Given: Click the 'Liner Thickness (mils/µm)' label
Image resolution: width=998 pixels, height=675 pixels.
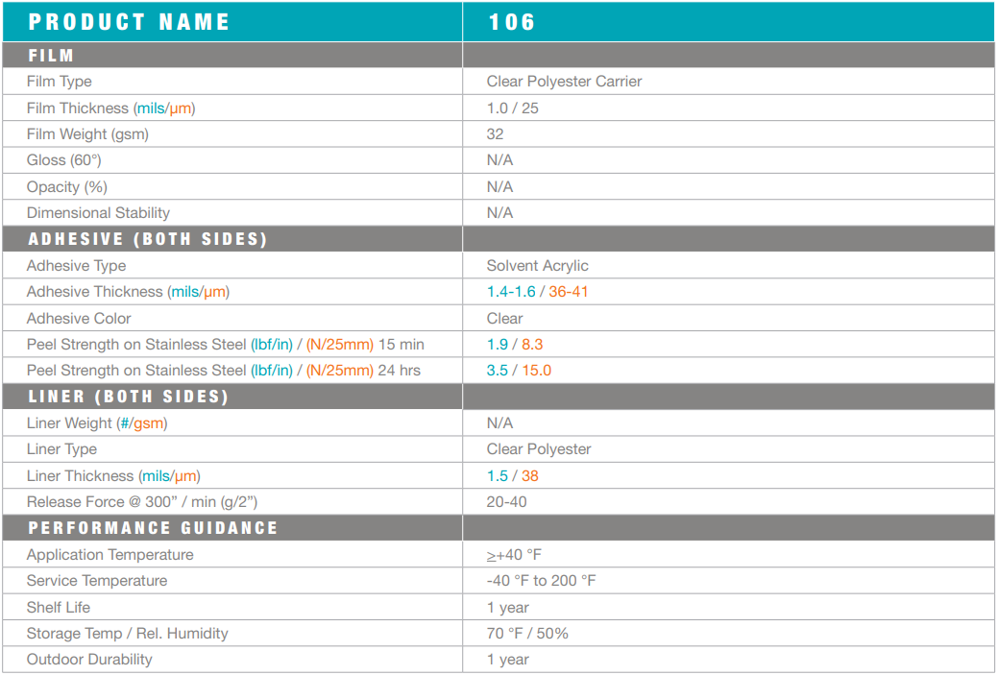Looking at the screenshot, I should click(113, 476).
